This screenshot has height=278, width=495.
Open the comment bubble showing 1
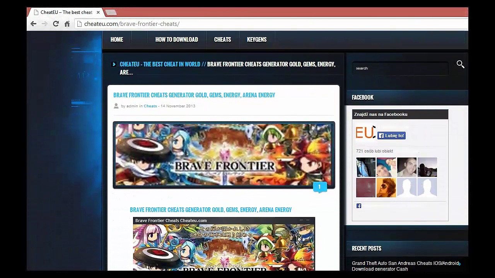(x=319, y=187)
